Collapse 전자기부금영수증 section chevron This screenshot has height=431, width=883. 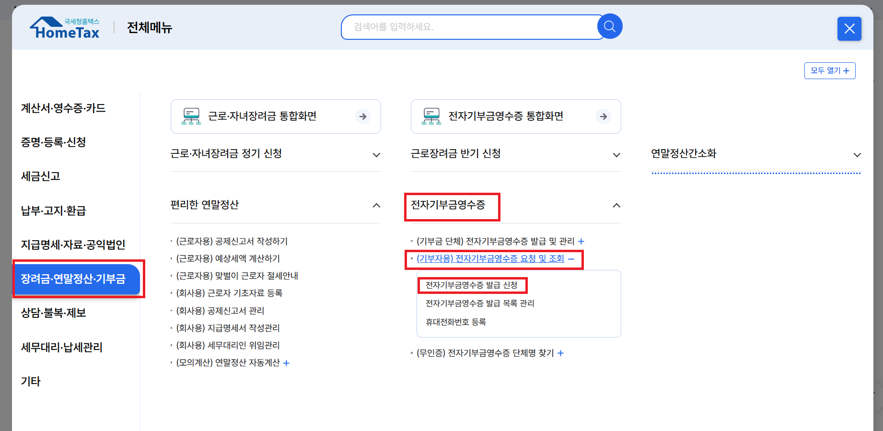(x=616, y=206)
